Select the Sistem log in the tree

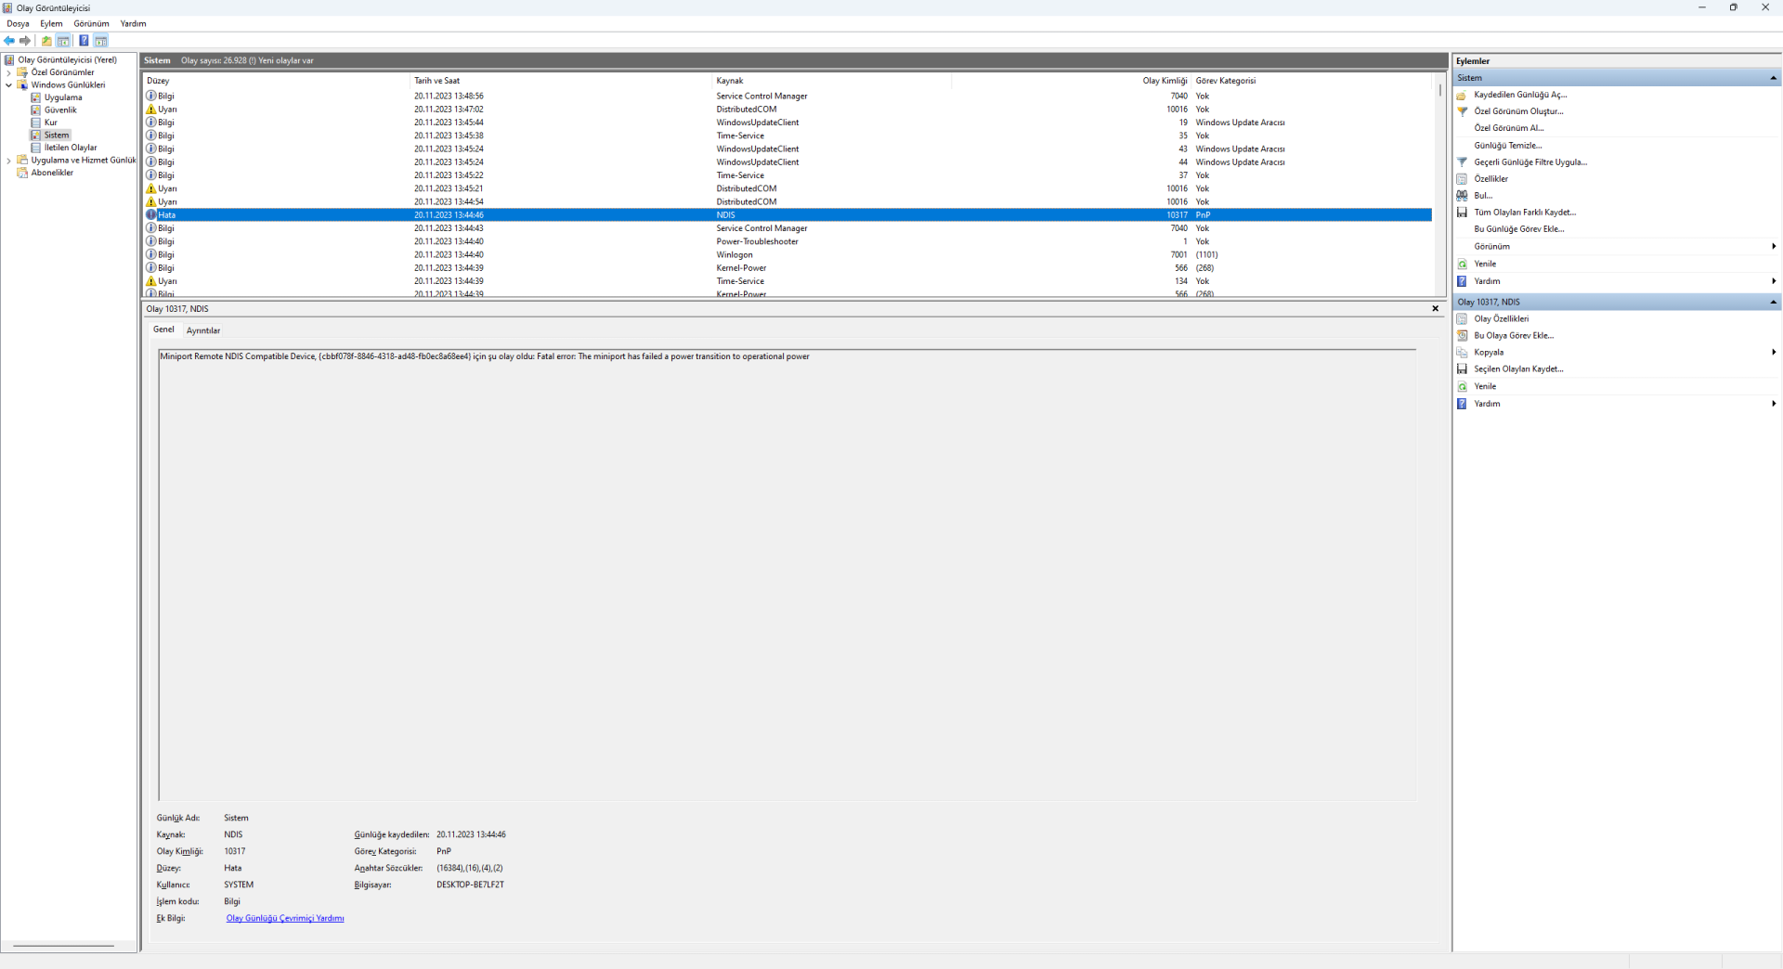coord(57,136)
